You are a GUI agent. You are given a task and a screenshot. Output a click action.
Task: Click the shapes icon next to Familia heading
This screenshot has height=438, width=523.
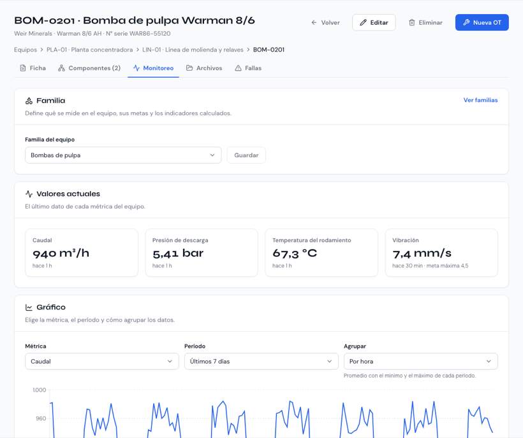coord(29,101)
